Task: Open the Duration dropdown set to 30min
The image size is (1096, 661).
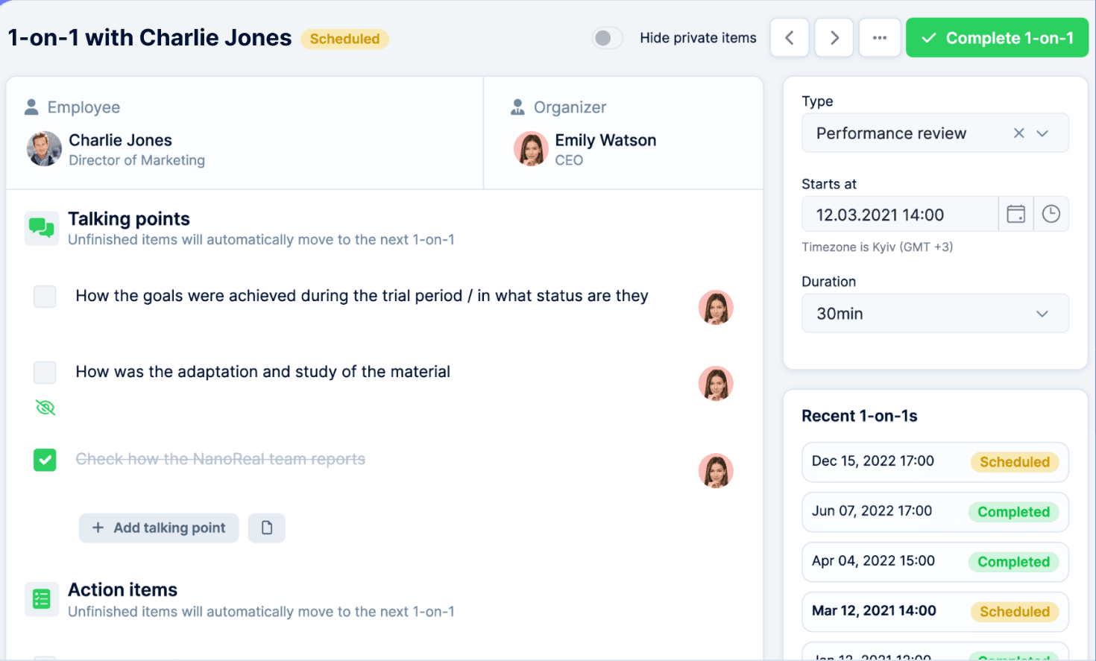Action: 935,313
